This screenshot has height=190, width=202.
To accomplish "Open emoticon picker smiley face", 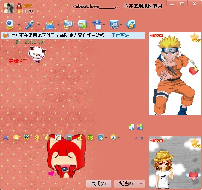I will 16,138.
